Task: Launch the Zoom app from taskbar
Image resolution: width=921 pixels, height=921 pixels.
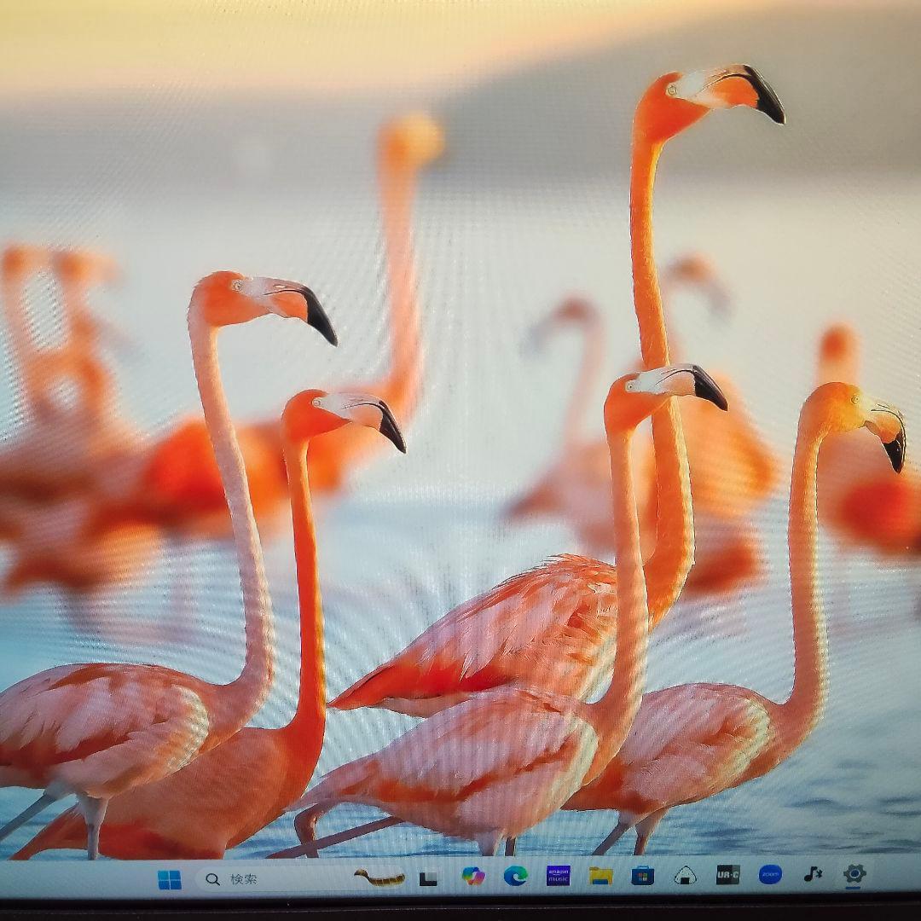Action: (x=770, y=874)
